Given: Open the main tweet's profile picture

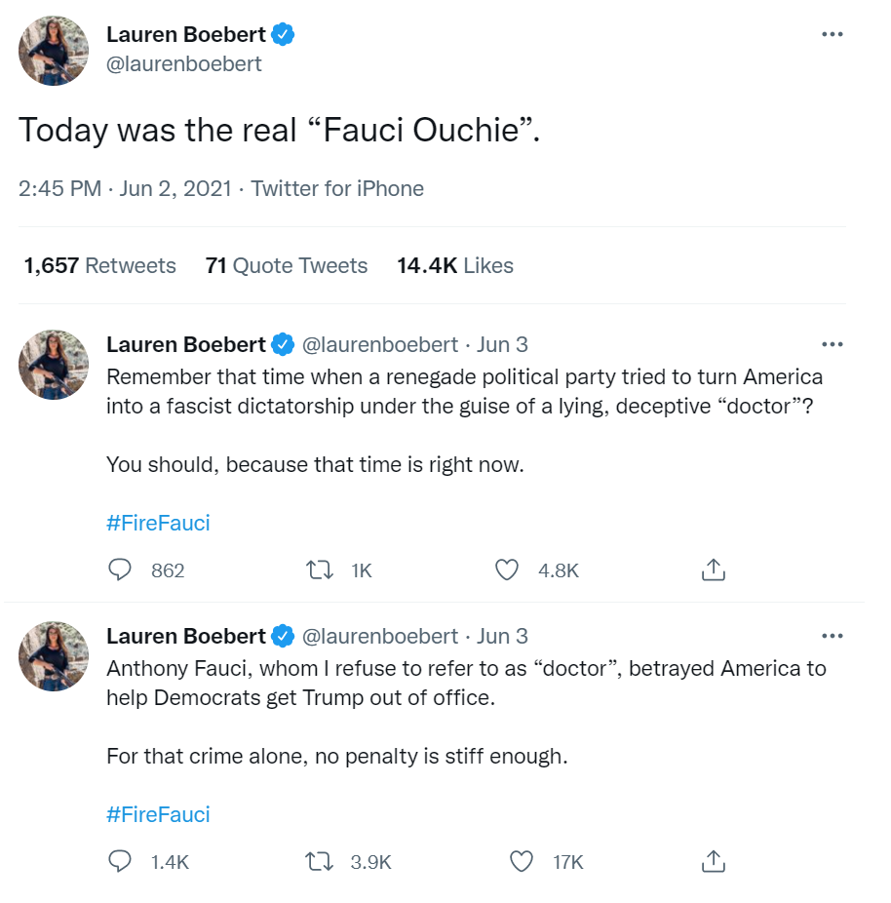Looking at the screenshot, I should click(x=54, y=51).
